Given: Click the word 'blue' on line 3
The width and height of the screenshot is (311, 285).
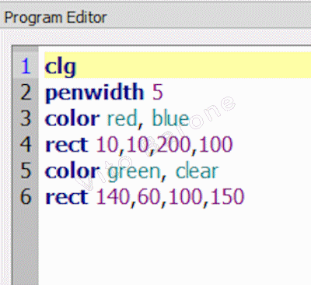Looking at the screenshot, I should point(170,118).
